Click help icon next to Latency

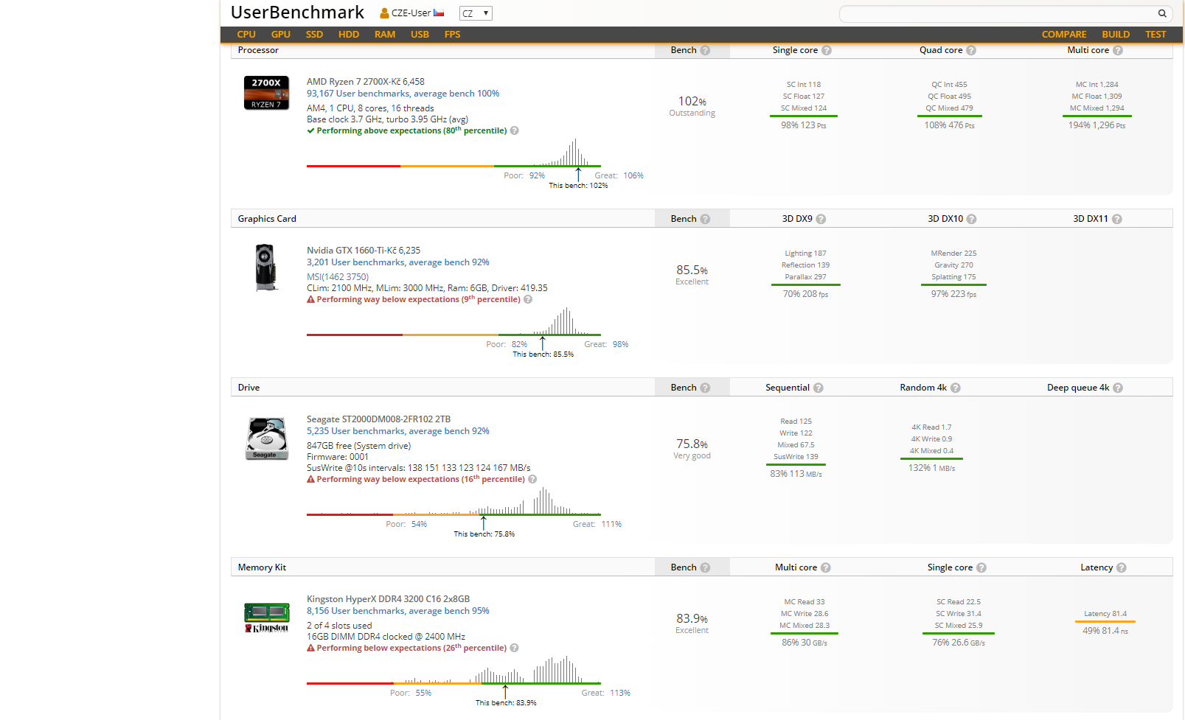click(x=1122, y=568)
